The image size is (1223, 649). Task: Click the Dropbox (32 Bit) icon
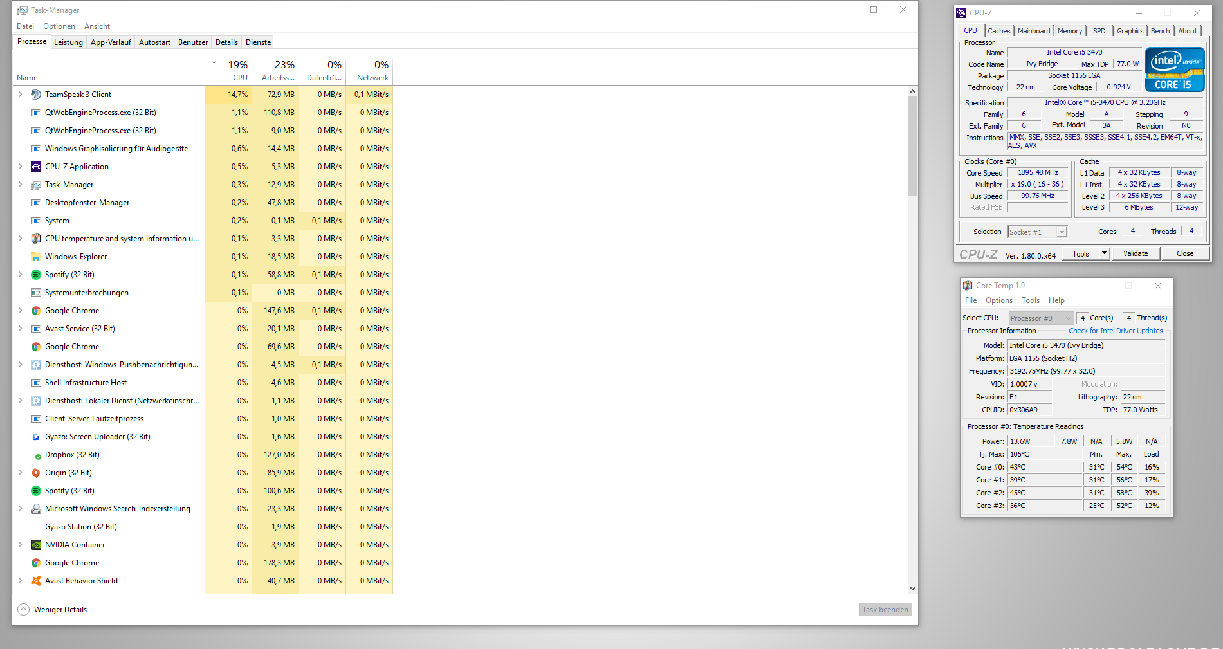click(x=37, y=455)
